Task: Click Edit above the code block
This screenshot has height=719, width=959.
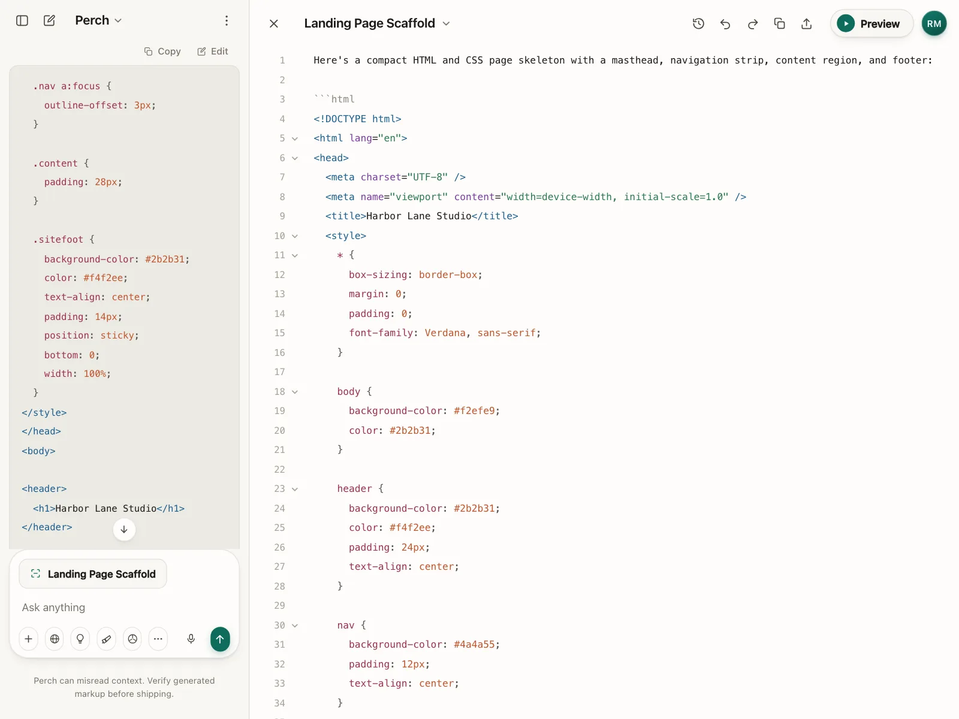Action: tap(213, 52)
